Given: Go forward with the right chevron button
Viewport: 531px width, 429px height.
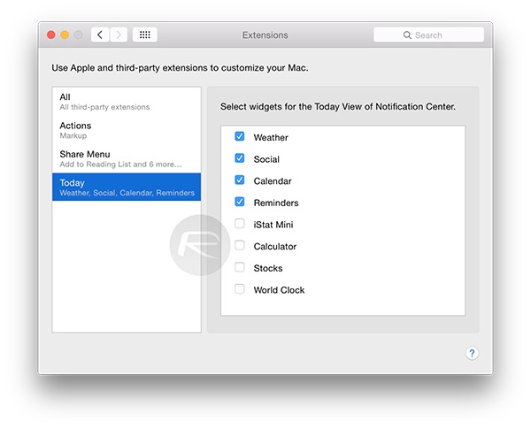Looking at the screenshot, I should tap(119, 34).
